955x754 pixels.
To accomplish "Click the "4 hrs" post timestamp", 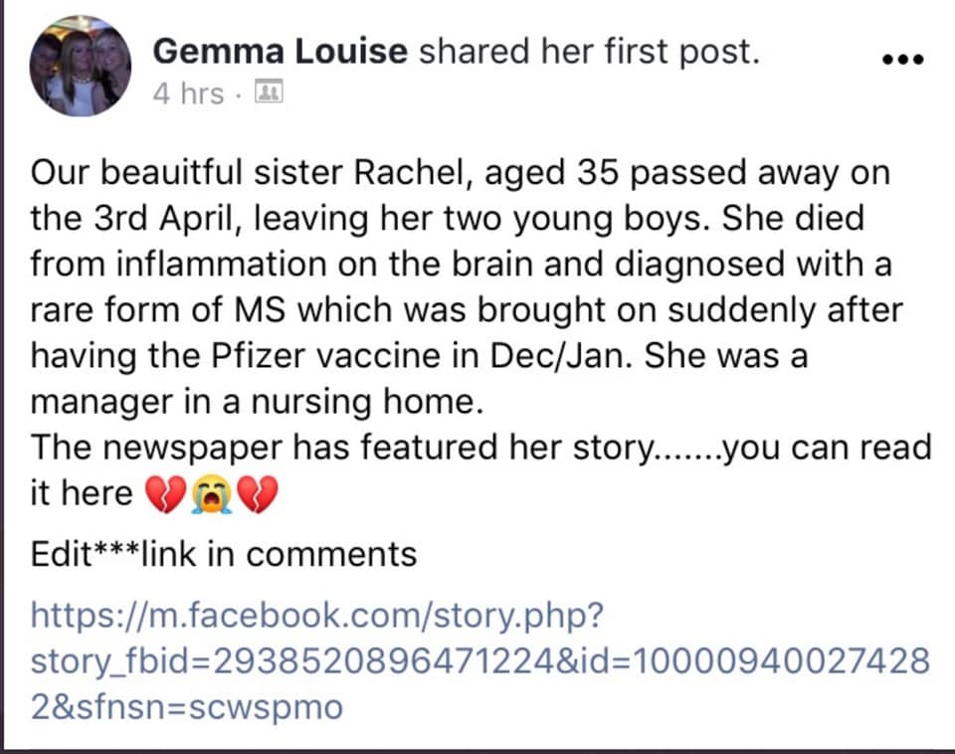I will tap(188, 94).
